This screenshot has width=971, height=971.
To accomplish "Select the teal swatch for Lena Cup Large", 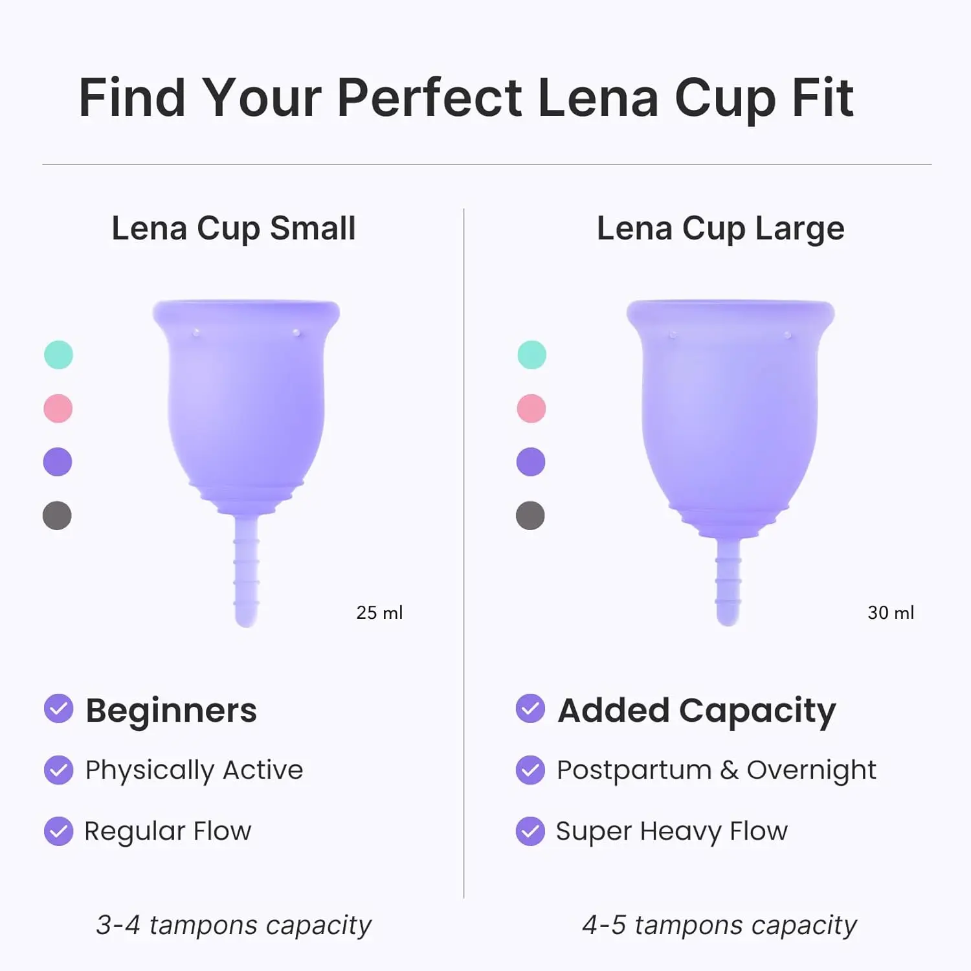I will click(532, 355).
